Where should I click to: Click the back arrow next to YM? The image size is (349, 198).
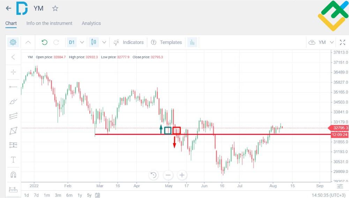(x=8, y=8)
